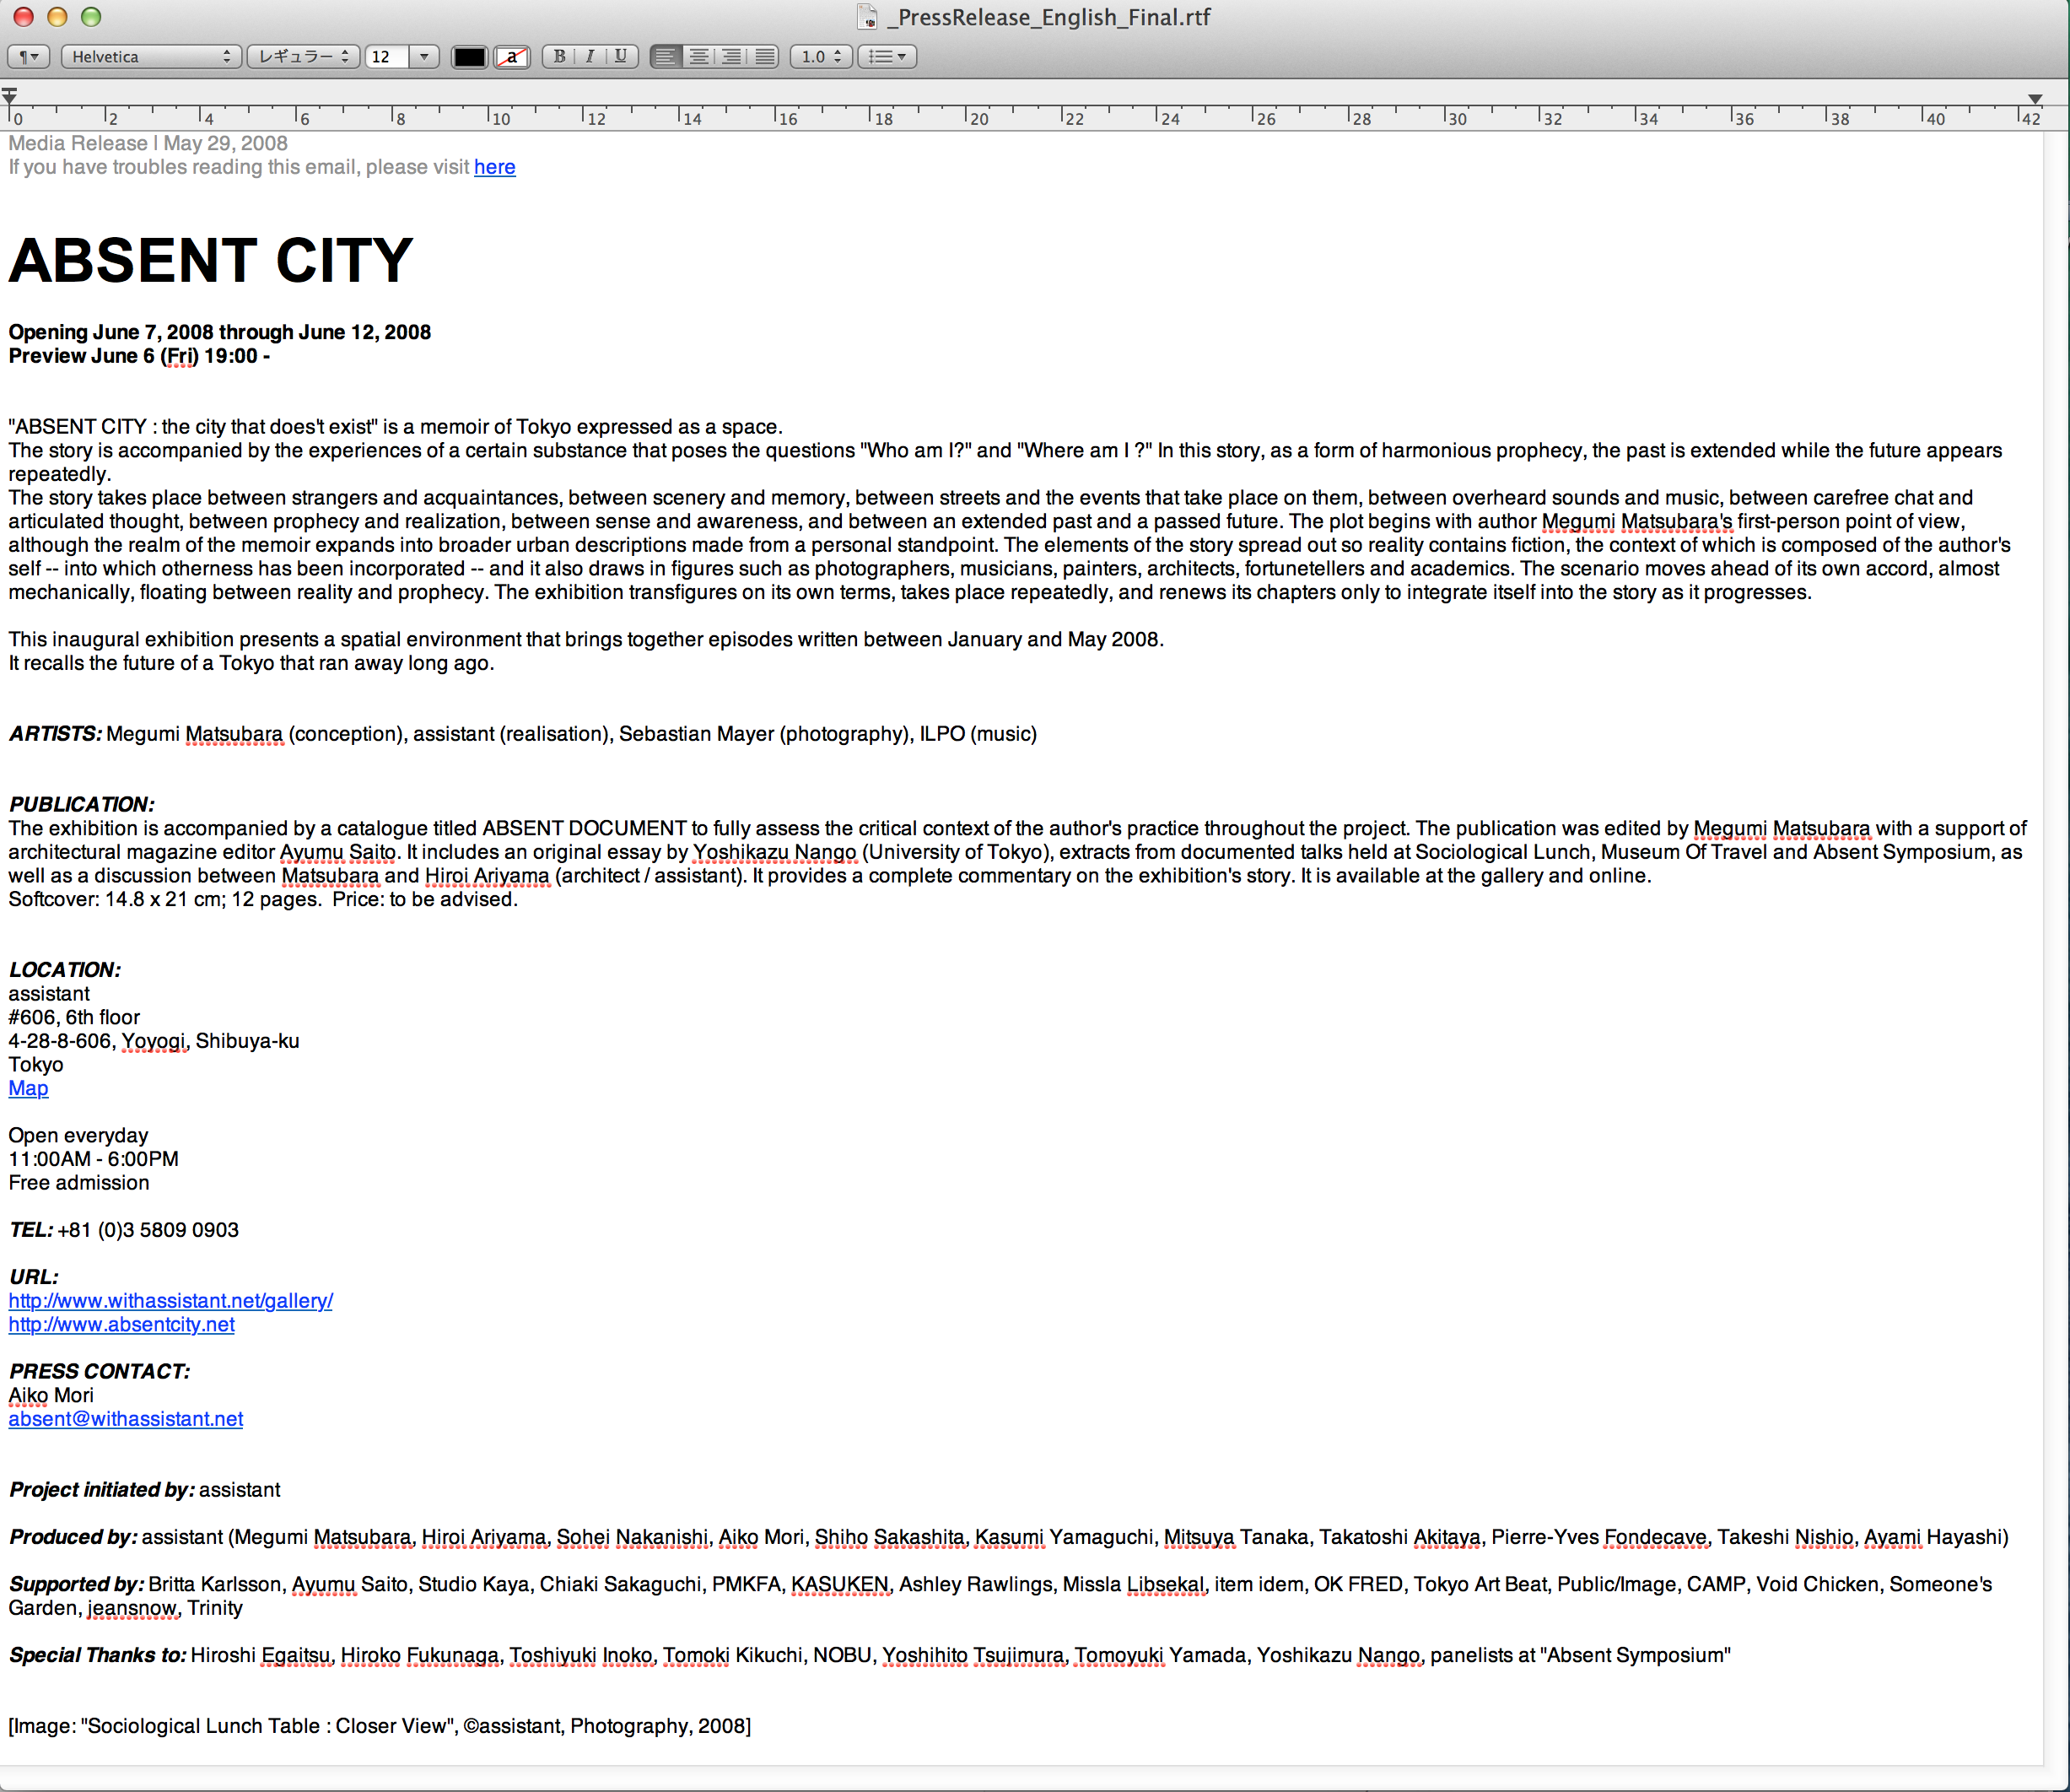
Task: Align text right
Action: tap(732, 57)
